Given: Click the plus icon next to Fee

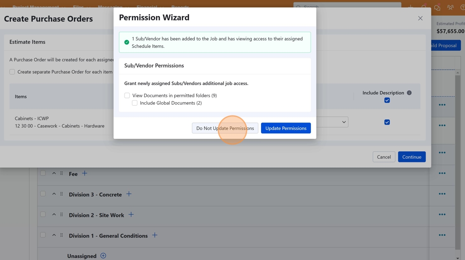Looking at the screenshot, I should (85, 173).
